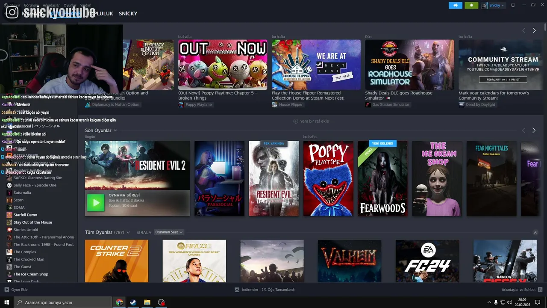Open the Oynanan Saat sort dropdown
This screenshot has height=308, width=547.
click(x=169, y=232)
